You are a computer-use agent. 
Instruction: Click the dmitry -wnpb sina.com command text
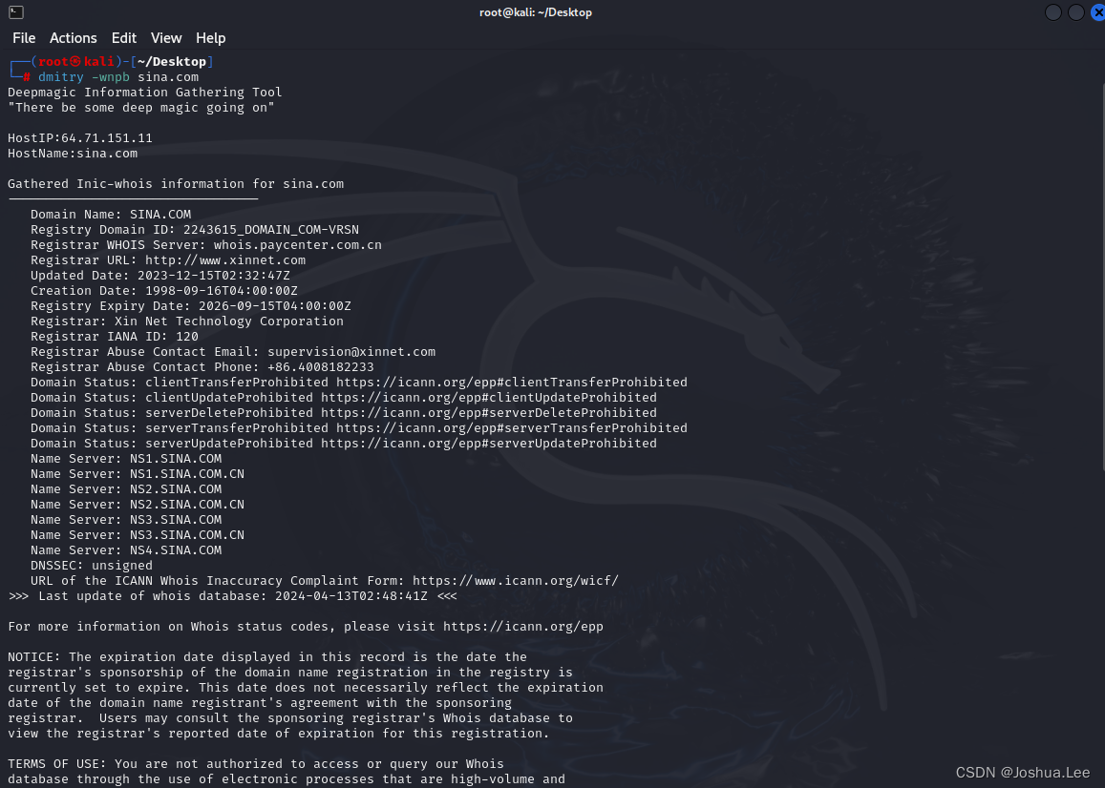pyautogui.click(x=118, y=76)
